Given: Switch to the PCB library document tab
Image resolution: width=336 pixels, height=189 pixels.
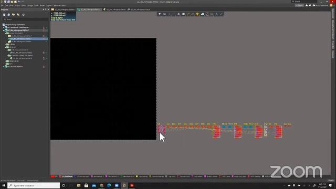Looking at the screenshot, I should (x=139, y=9).
